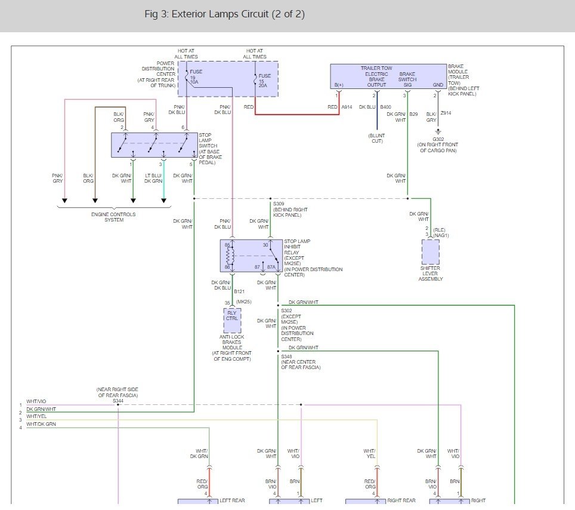Click relay terminal '86'

227,267
